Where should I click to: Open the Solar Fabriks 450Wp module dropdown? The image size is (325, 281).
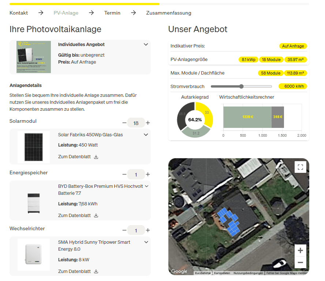(146, 135)
